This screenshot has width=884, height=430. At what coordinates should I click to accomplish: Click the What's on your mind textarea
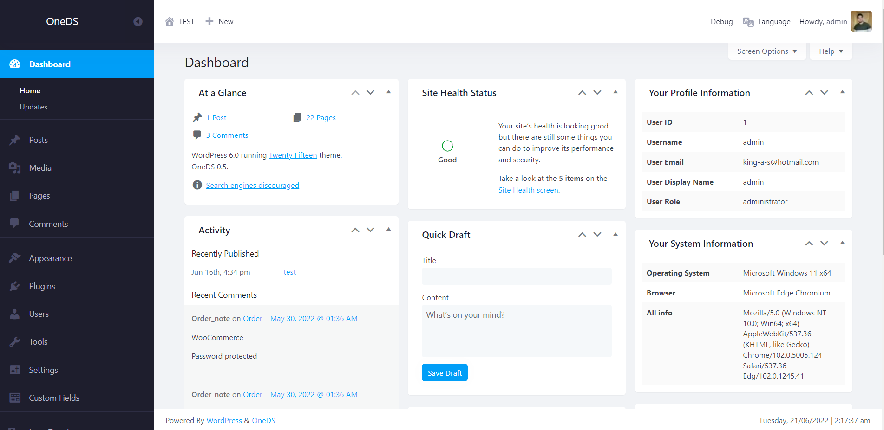click(x=517, y=331)
